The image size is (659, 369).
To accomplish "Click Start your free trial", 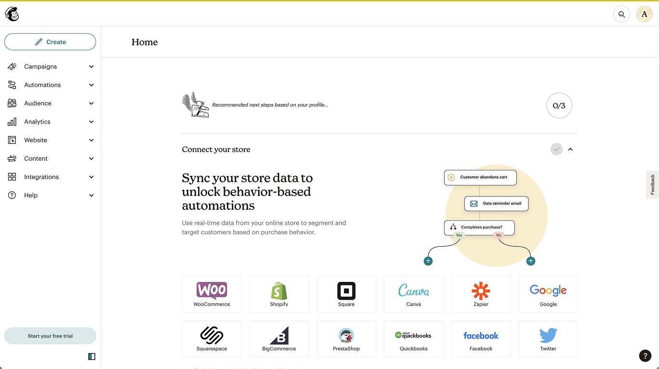I will click(50, 336).
